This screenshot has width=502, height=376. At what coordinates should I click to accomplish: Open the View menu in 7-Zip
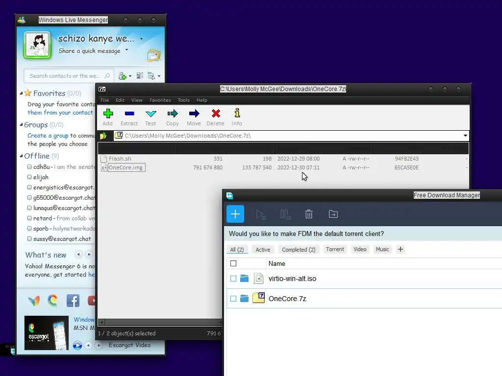click(137, 100)
